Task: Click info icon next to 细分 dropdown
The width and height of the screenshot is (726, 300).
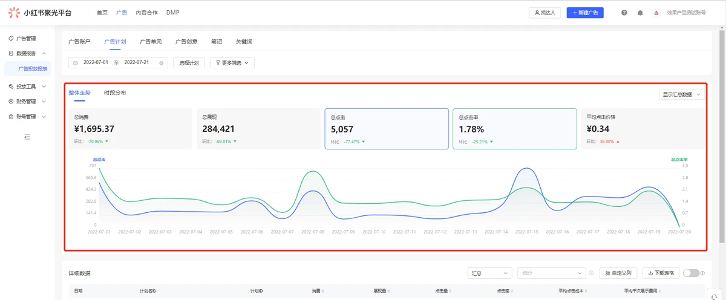Action: click(x=591, y=273)
